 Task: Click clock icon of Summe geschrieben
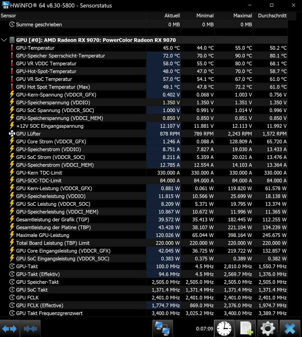tap(12, 24)
